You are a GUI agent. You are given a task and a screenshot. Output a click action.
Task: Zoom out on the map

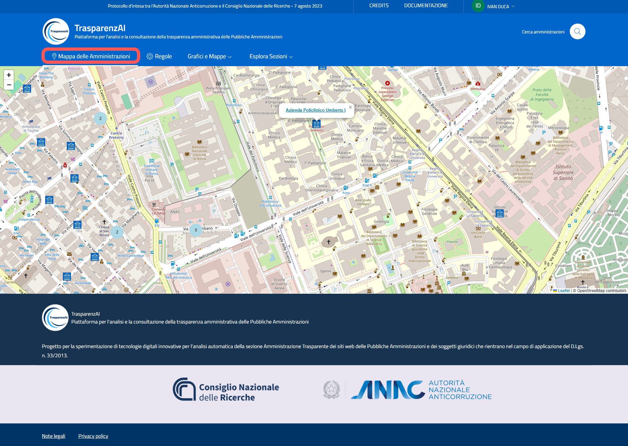[9, 85]
